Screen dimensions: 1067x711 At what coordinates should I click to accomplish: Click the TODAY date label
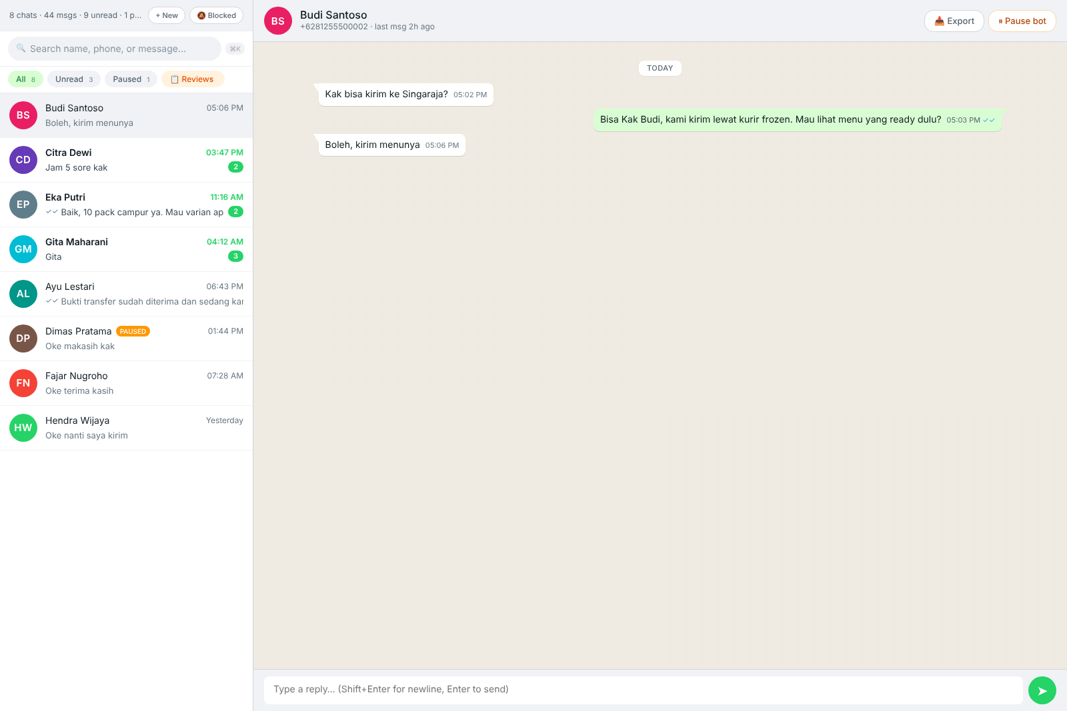[660, 68]
